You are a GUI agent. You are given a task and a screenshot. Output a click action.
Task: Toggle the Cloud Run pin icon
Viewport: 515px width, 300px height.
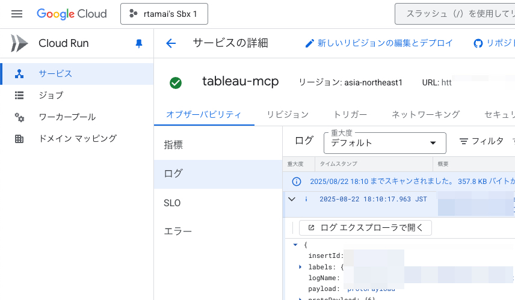tap(139, 43)
